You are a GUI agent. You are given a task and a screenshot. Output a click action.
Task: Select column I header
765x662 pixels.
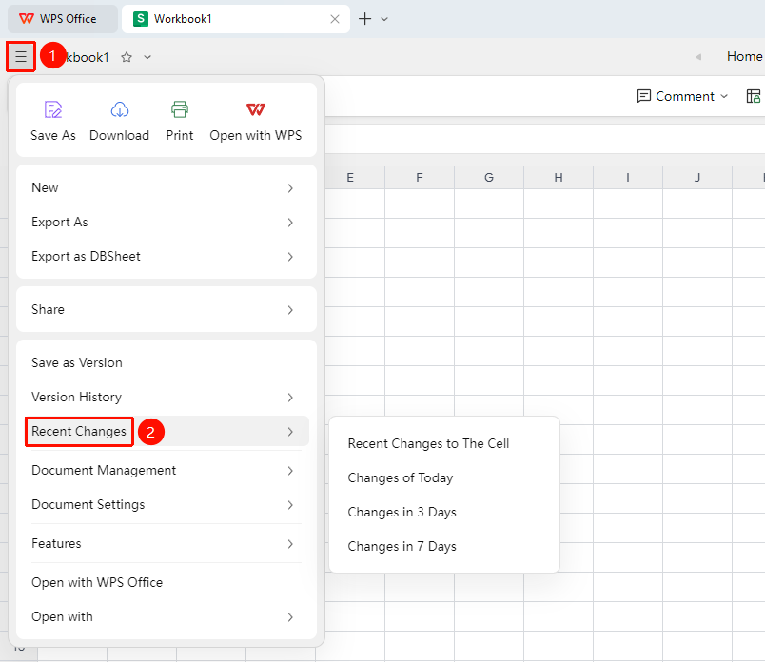point(628,178)
